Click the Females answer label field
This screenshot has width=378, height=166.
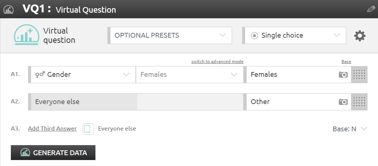(292, 75)
